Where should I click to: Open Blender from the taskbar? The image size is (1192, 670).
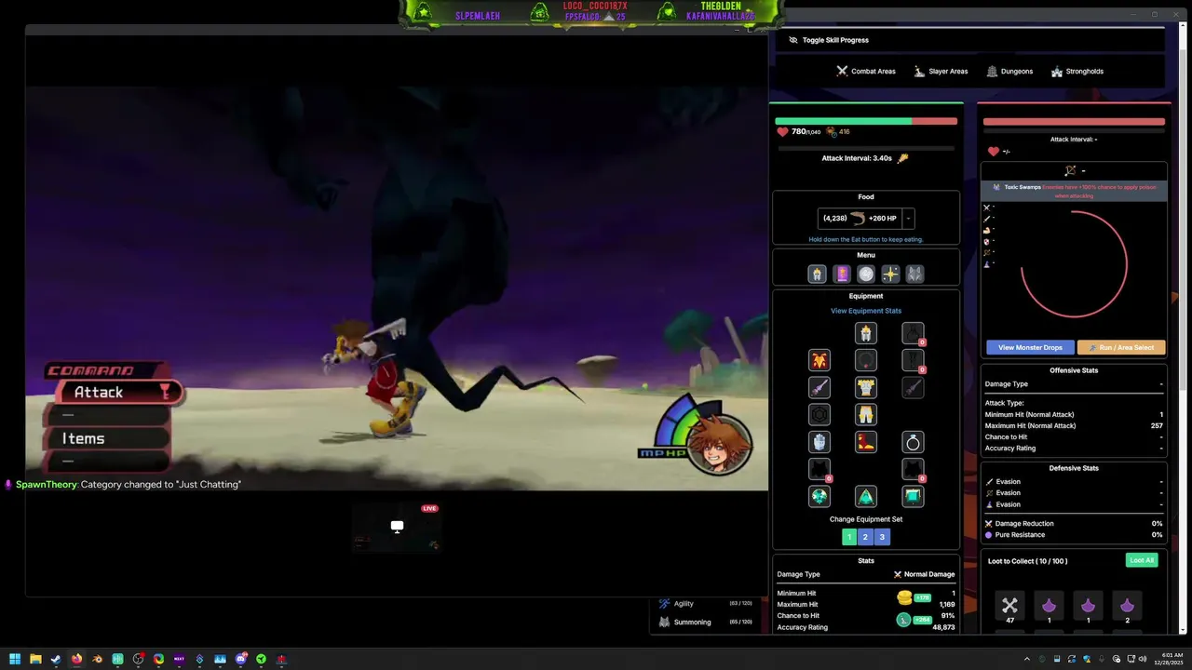[97, 659]
